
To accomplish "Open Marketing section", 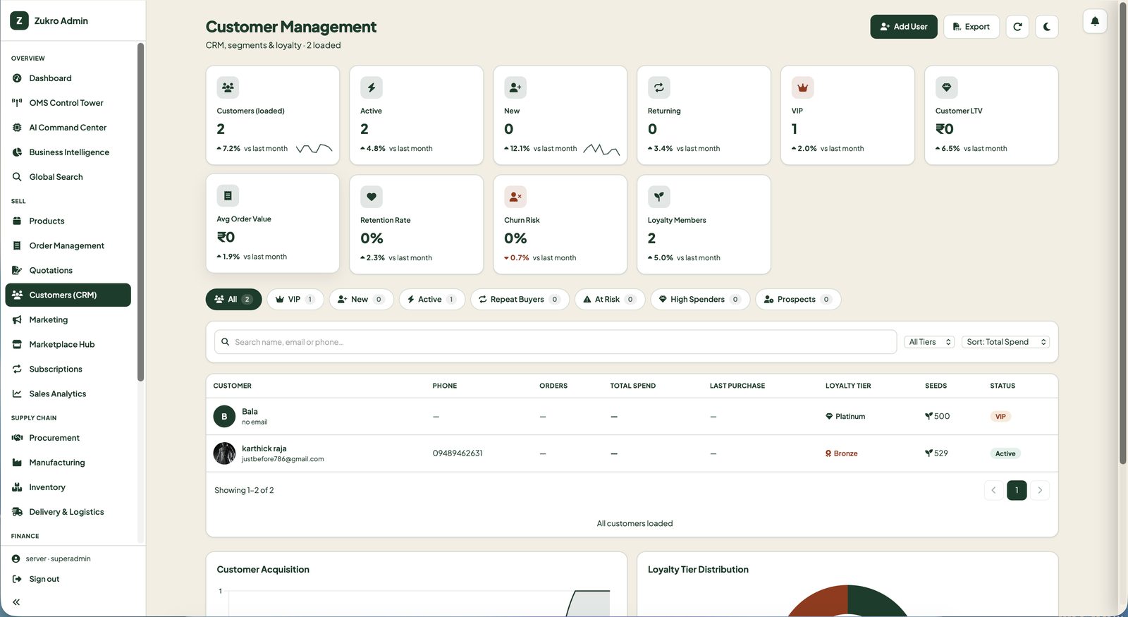I will [68, 319].
